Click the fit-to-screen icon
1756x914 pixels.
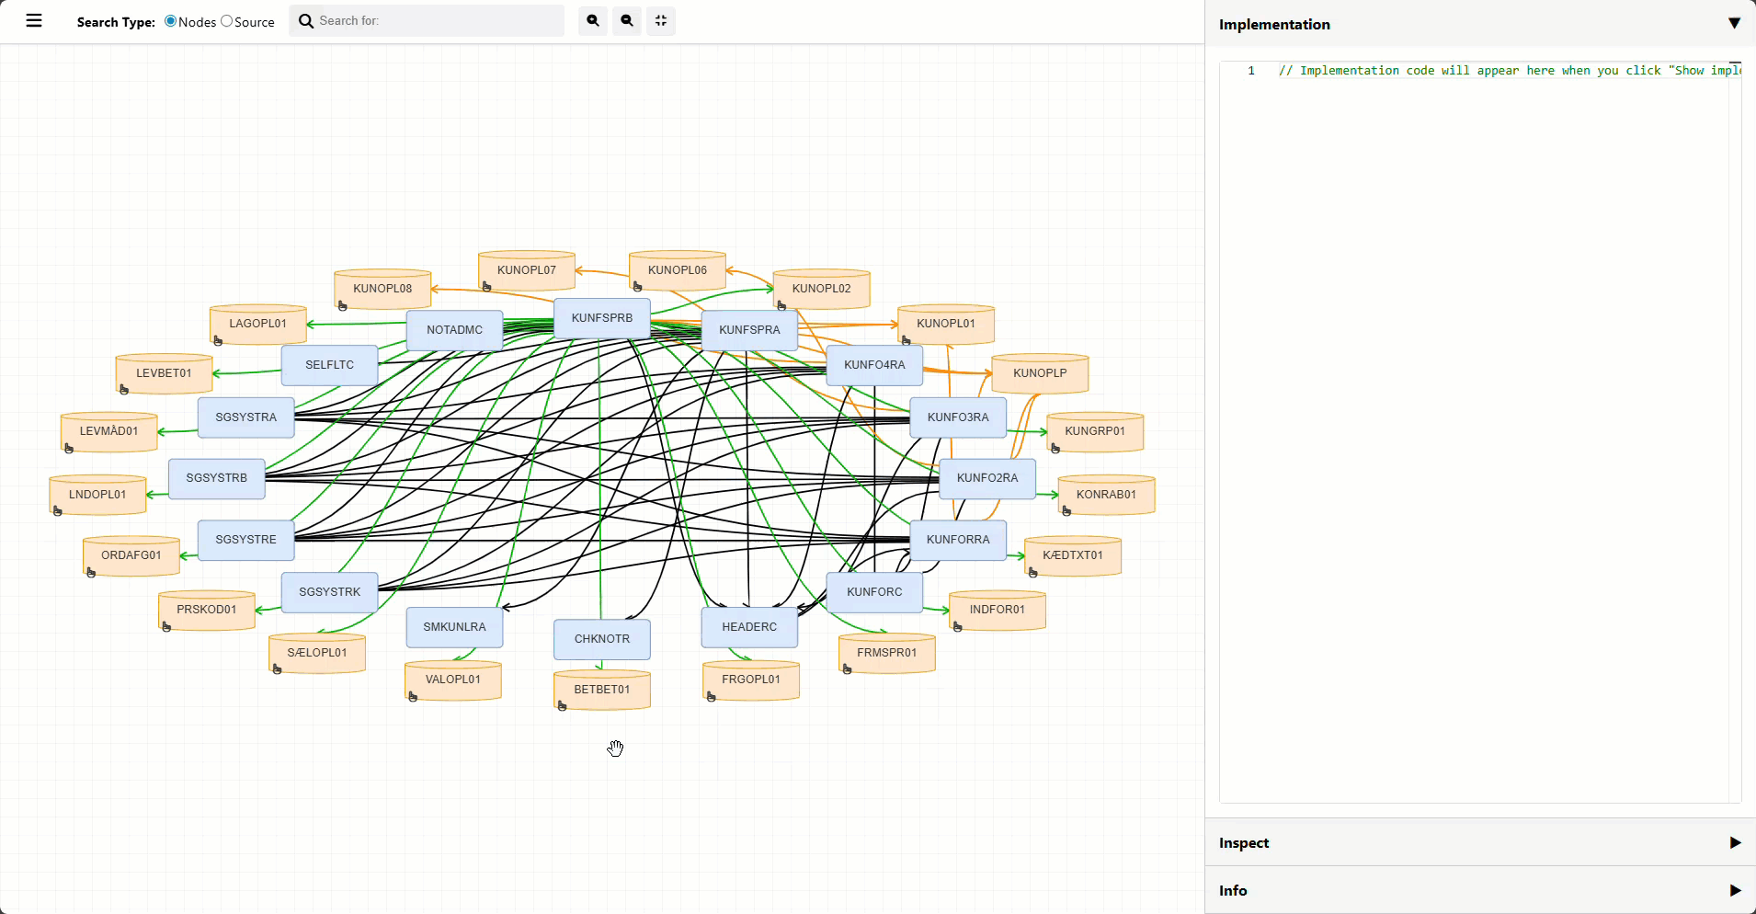[x=661, y=20]
